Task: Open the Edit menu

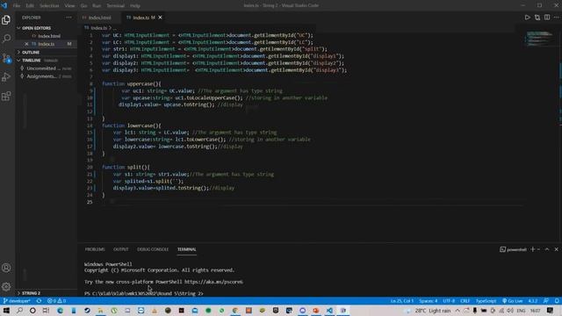Action: (x=30, y=6)
